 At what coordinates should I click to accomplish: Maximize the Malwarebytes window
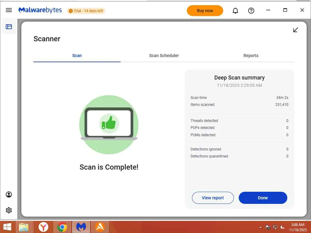click(x=285, y=10)
